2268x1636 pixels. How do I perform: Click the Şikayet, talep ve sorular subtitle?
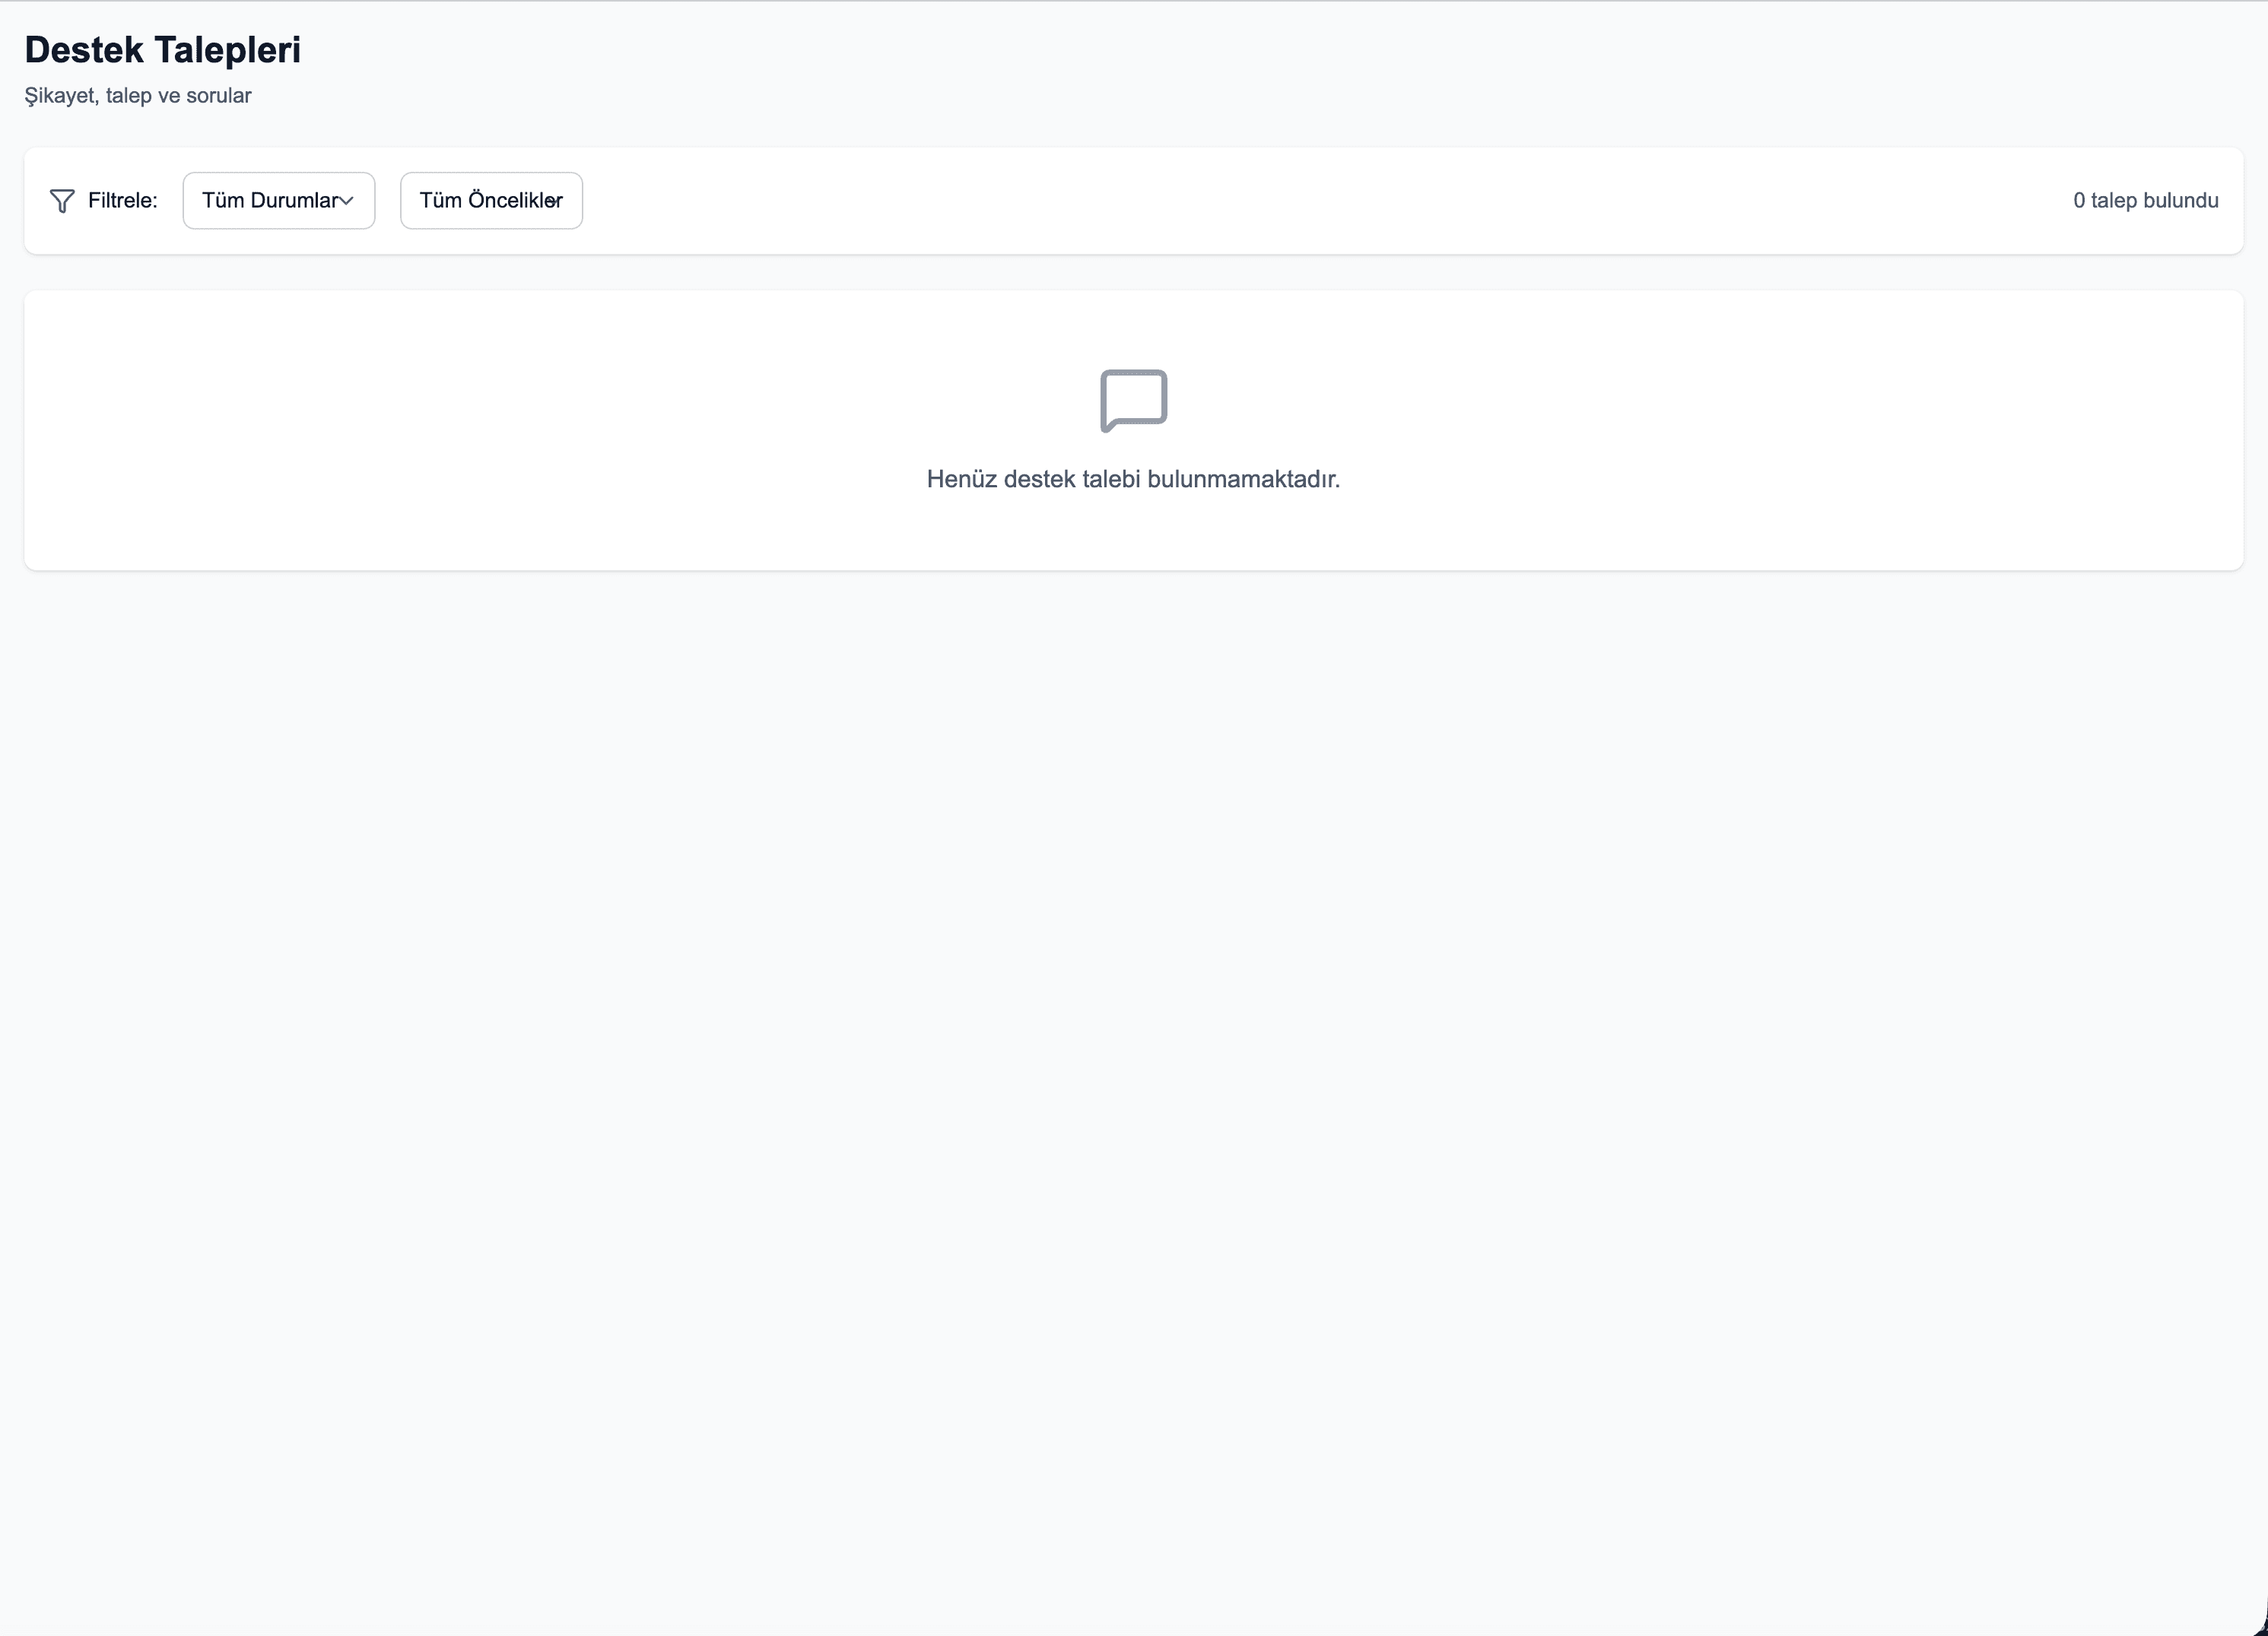138,96
